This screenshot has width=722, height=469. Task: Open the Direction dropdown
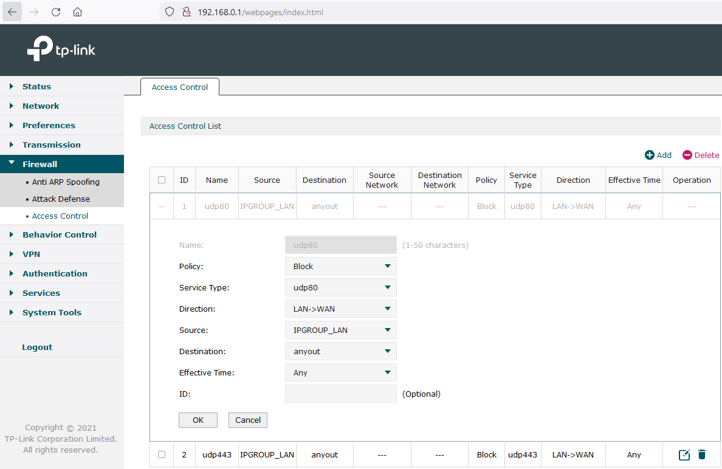click(x=341, y=309)
